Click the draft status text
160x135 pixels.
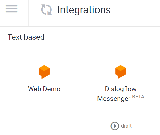pyautogui.click(x=126, y=126)
